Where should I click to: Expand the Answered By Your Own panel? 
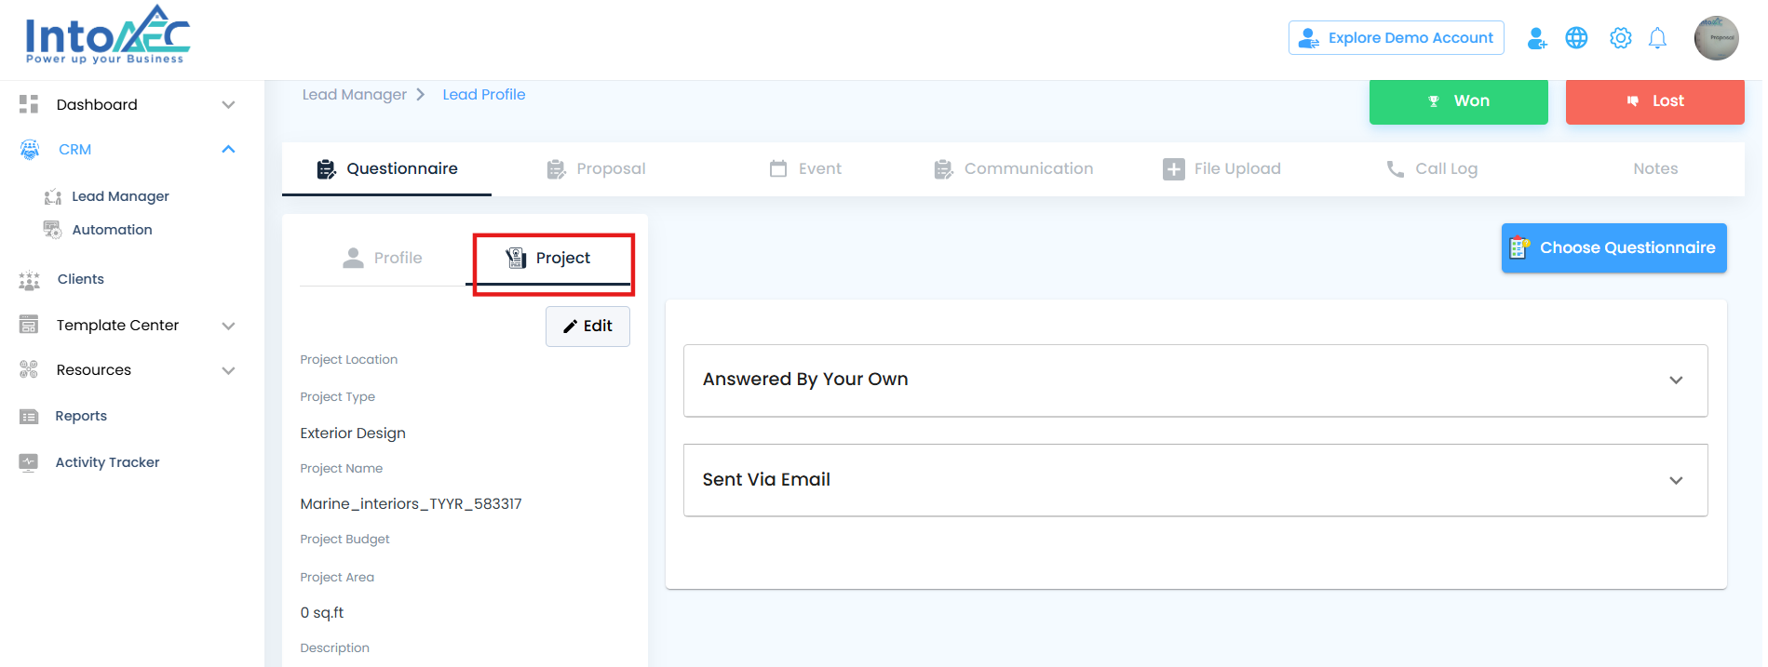1675,380
